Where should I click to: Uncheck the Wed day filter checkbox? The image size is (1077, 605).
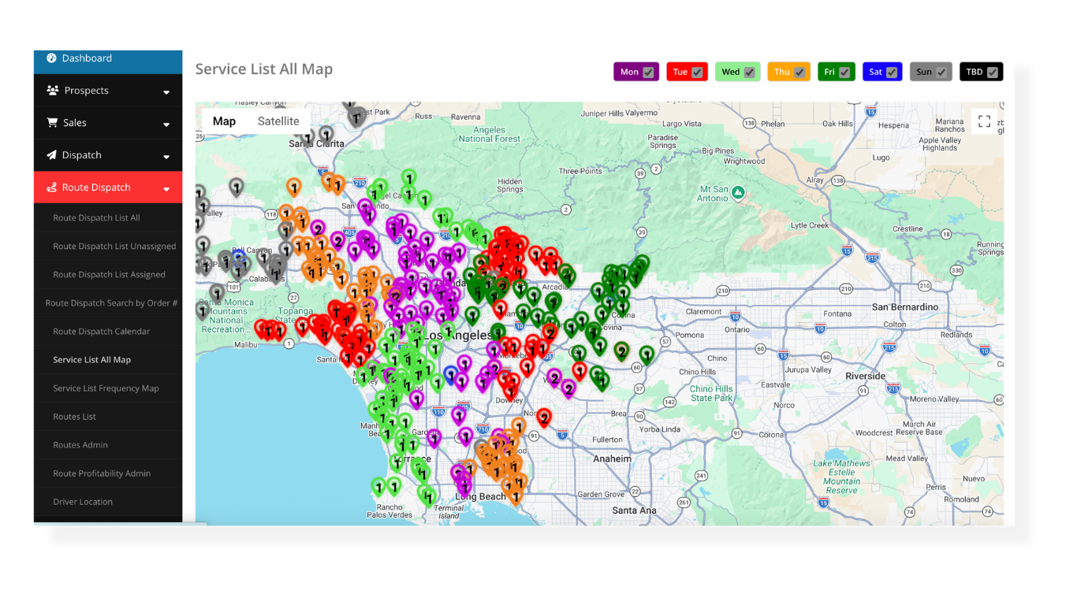[x=748, y=71]
